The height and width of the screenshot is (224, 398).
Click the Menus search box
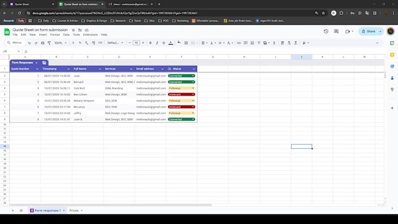[x=15, y=43]
